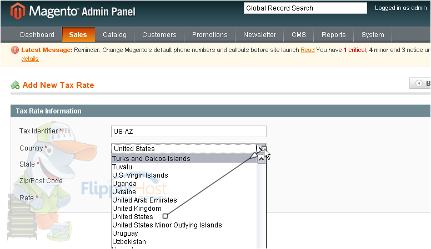Select Uzbekistan from the country list
This screenshot has height=249, width=431.
184,242
